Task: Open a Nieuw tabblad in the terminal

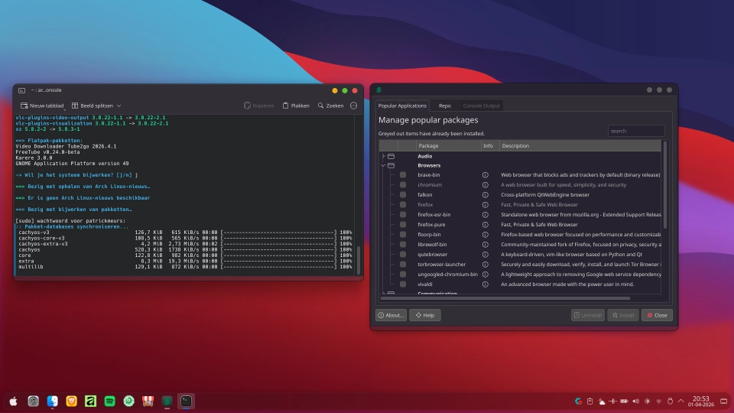Action: pos(42,106)
